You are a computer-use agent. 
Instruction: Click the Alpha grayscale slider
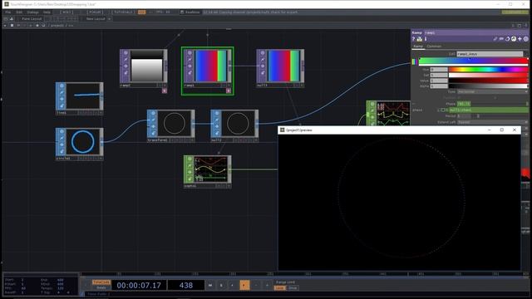coord(489,86)
